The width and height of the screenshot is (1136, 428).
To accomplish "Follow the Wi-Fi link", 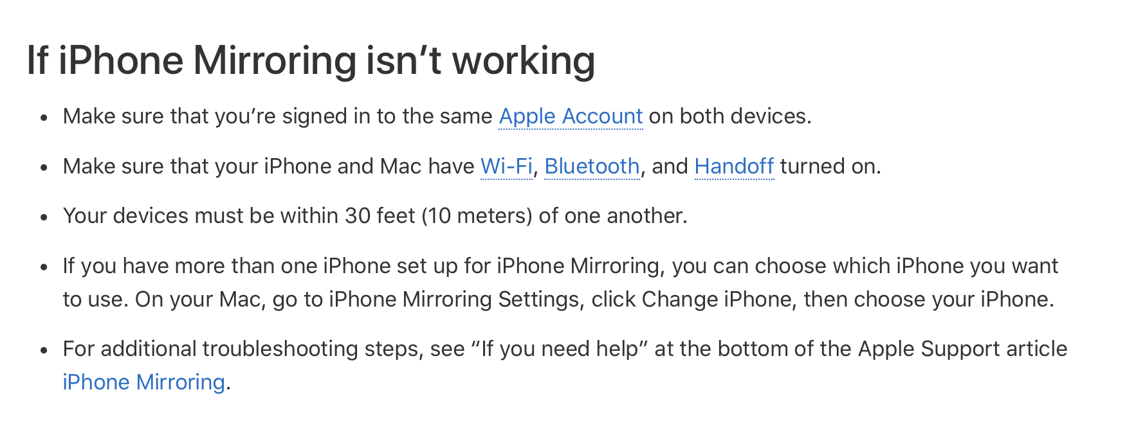I will coord(506,166).
